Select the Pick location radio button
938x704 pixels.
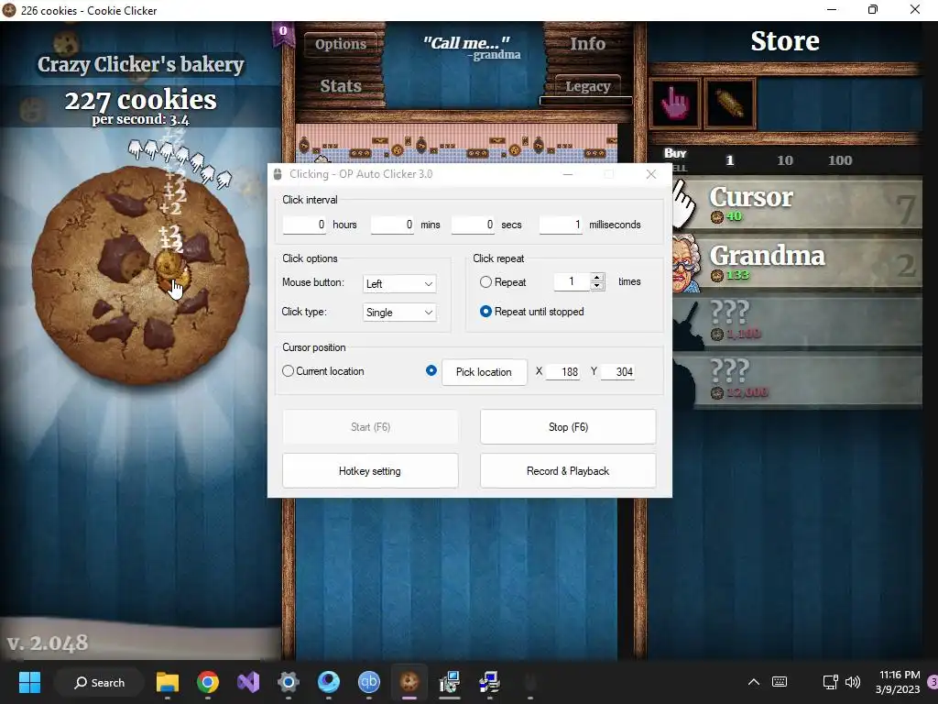click(431, 370)
